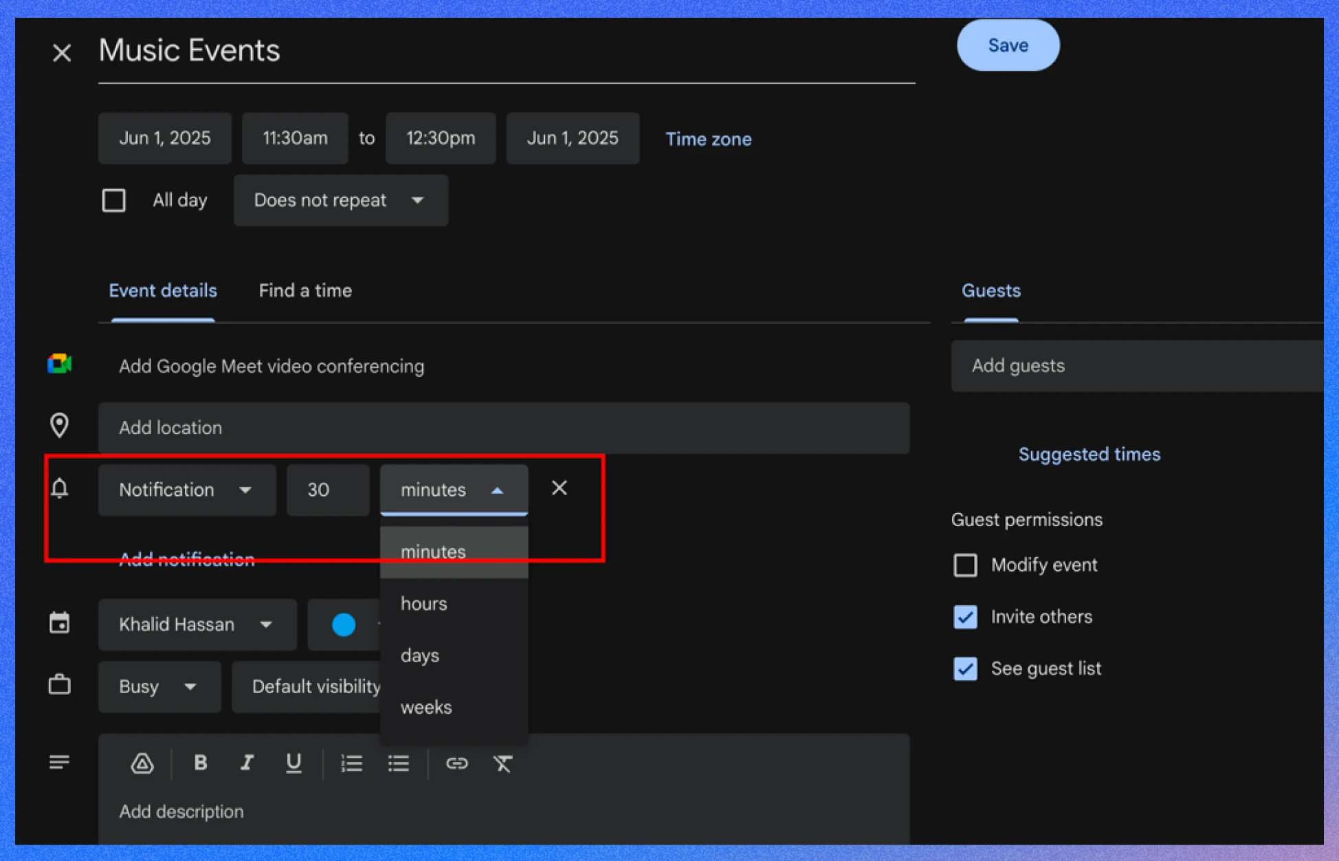1339x861 pixels.
Task: Click the briefcase icon beside Busy
Action: tap(60, 685)
